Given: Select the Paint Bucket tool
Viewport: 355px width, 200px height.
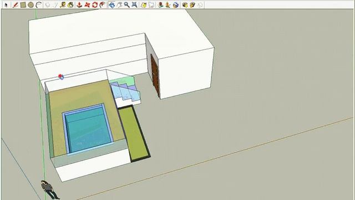Looking at the screenshot, I should (x=70, y=5).
